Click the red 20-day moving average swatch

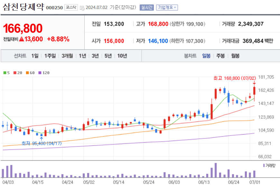[x=15, y=73]
